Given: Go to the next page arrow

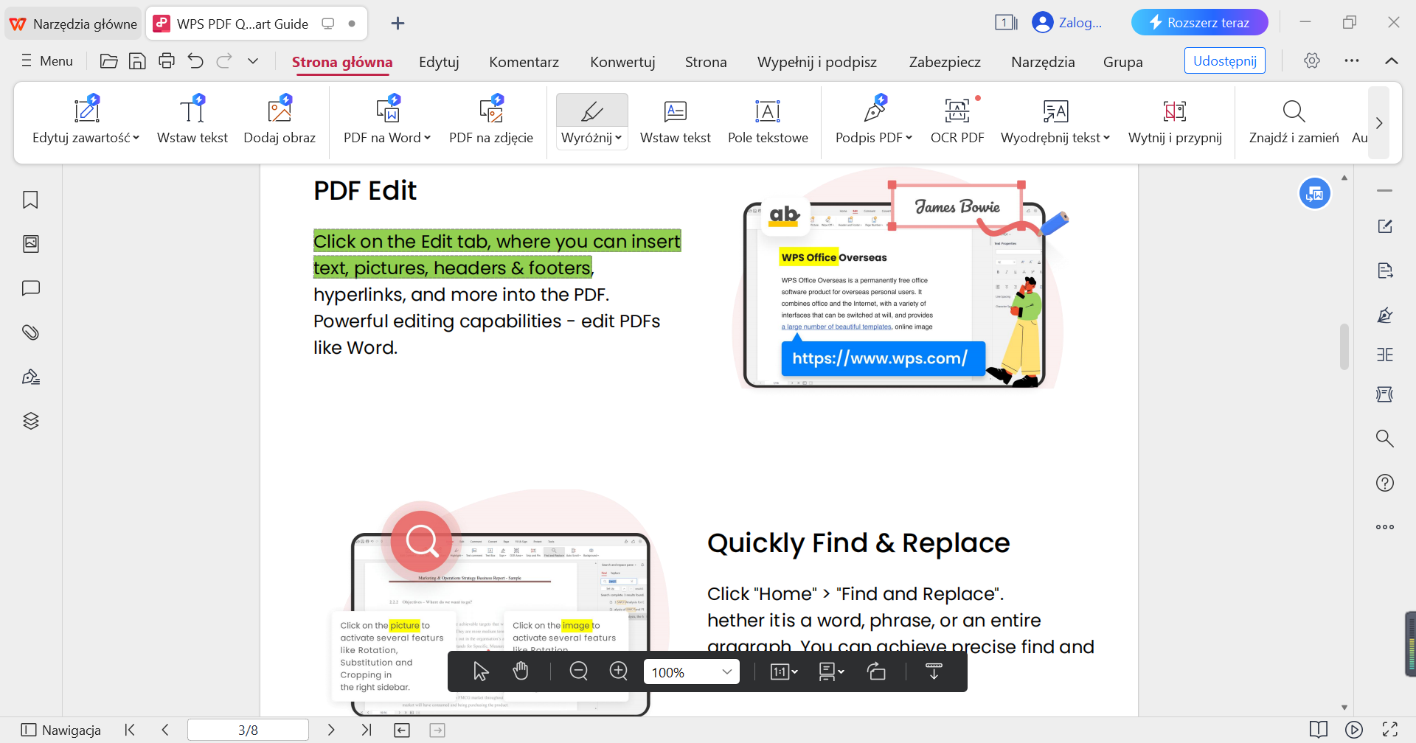Looking at the screenshot, I should point(331,730).
